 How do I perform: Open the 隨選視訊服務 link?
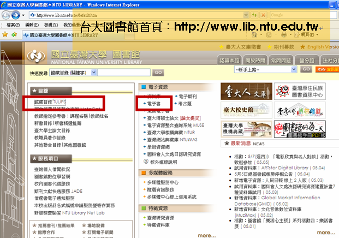point(160,190)
